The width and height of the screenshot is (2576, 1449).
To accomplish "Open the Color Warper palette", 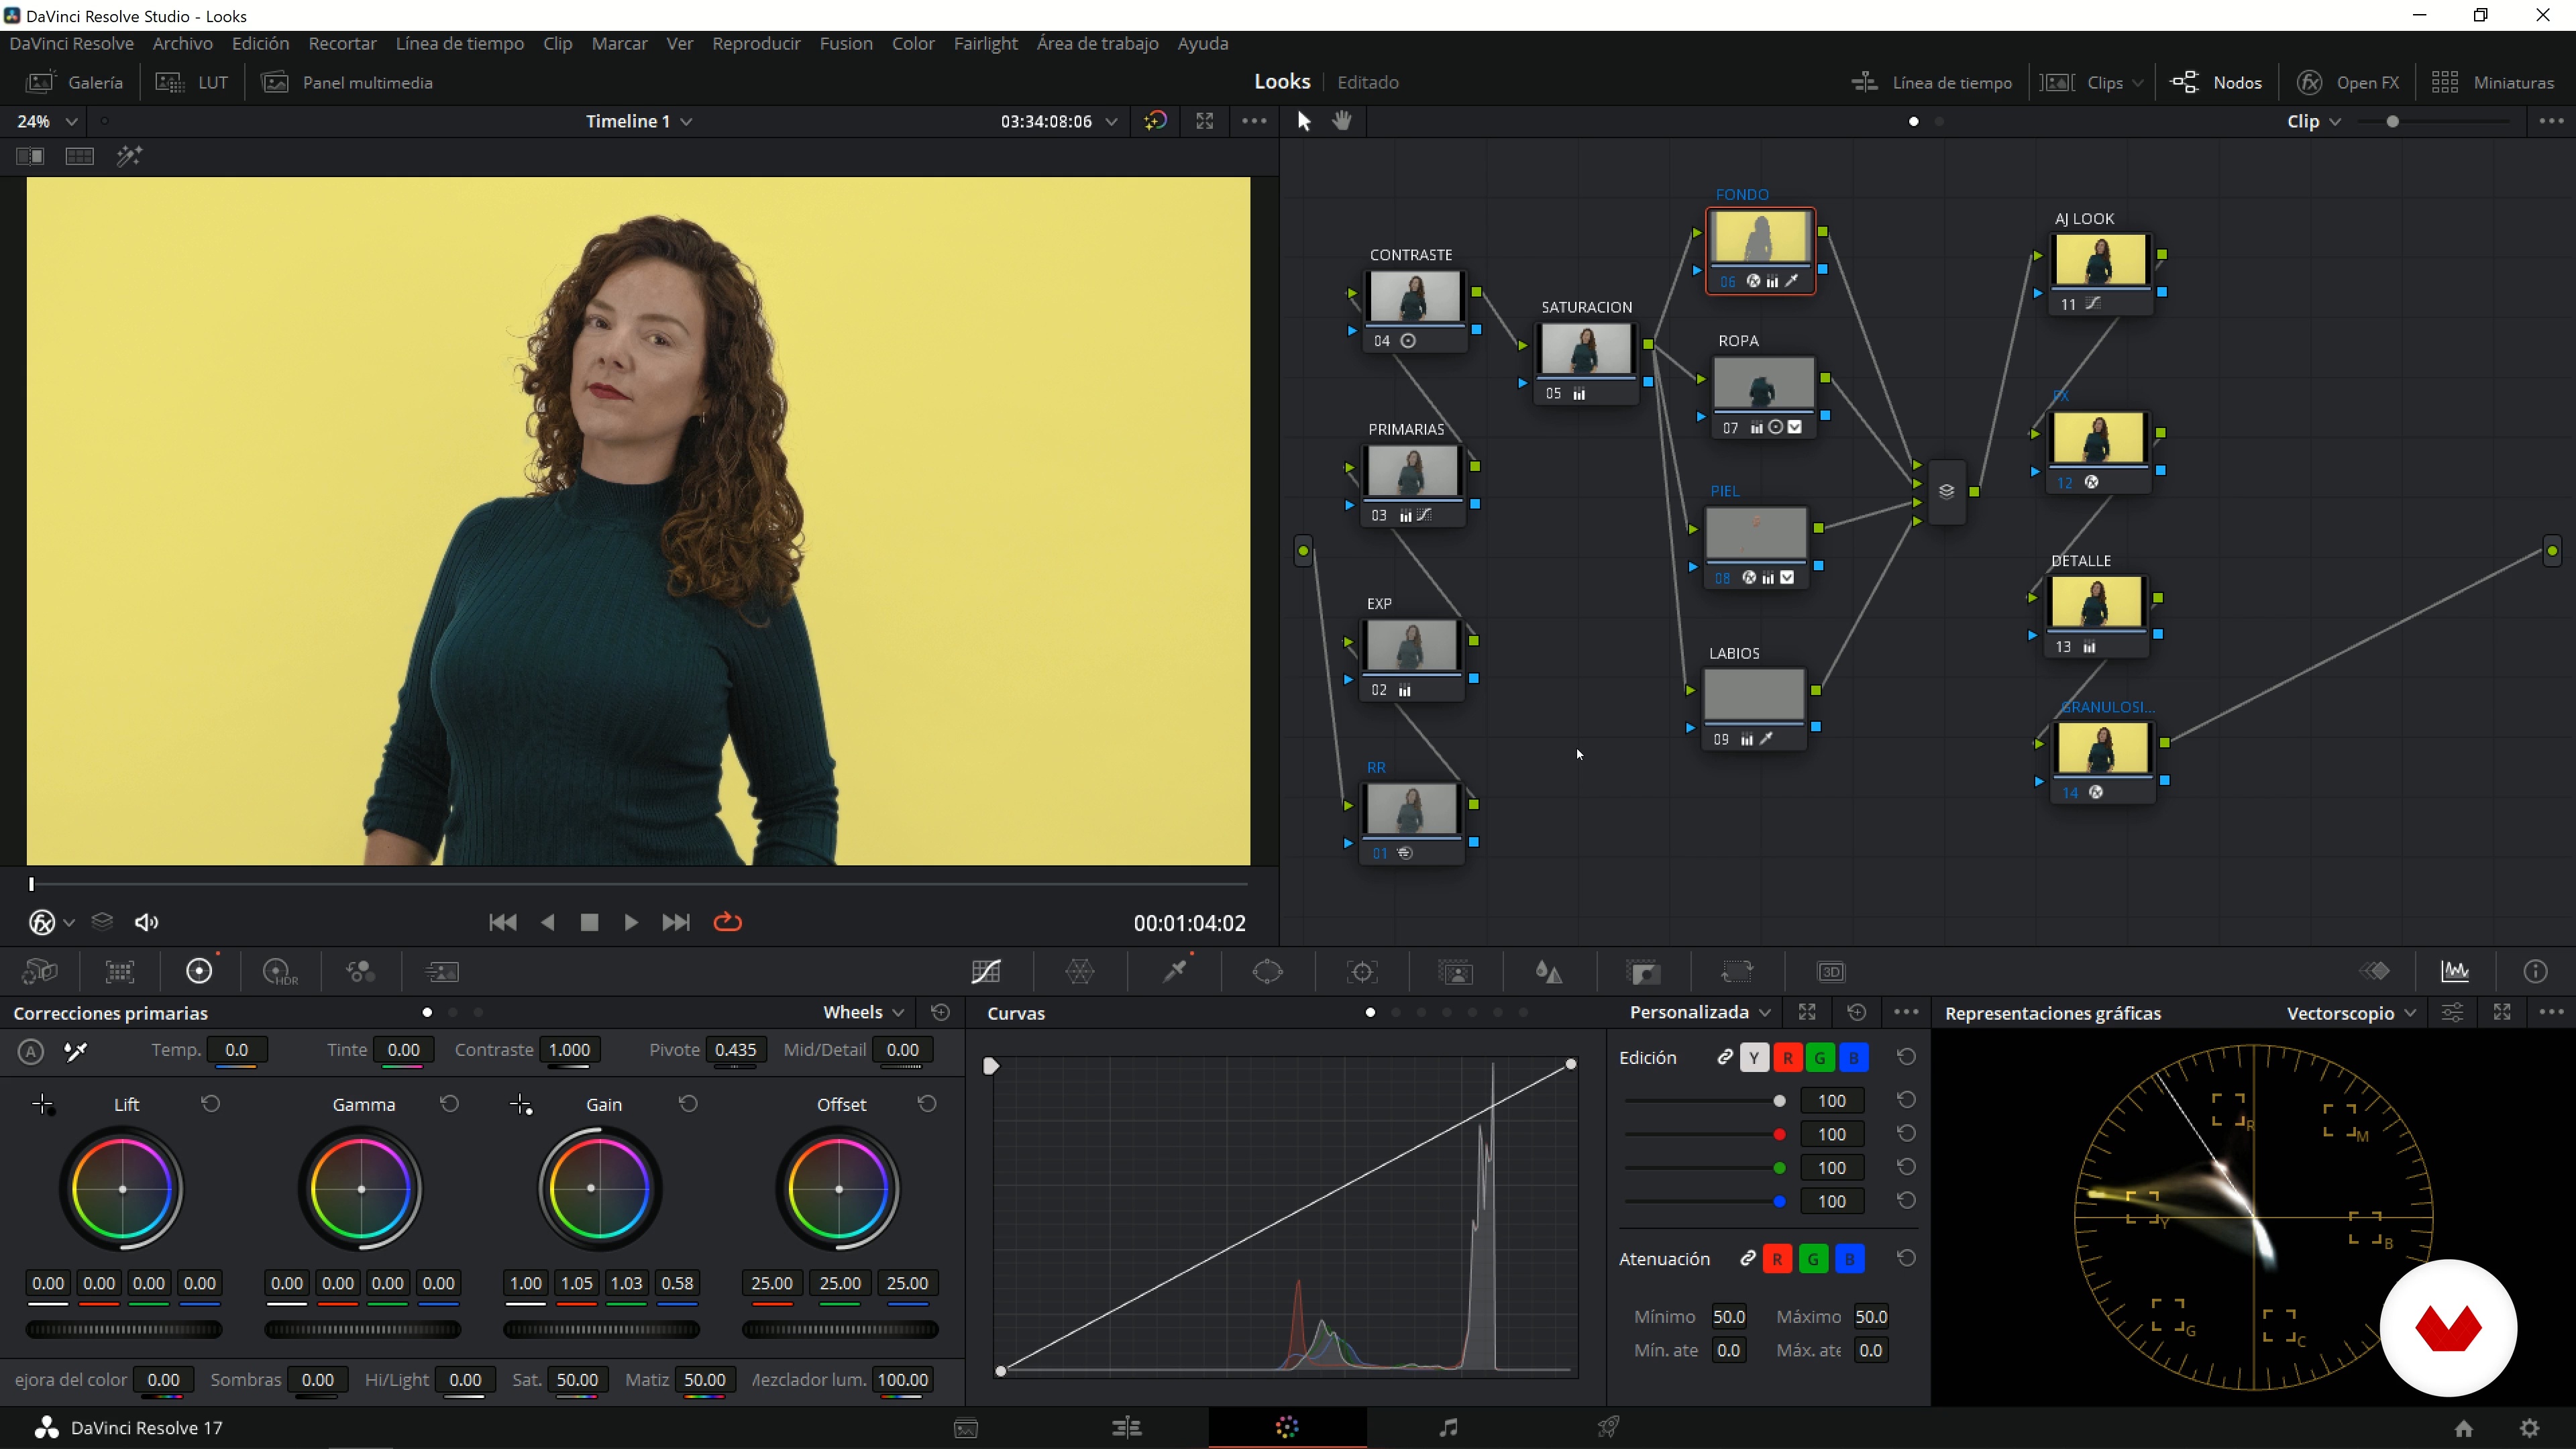I will (1080, 971).
